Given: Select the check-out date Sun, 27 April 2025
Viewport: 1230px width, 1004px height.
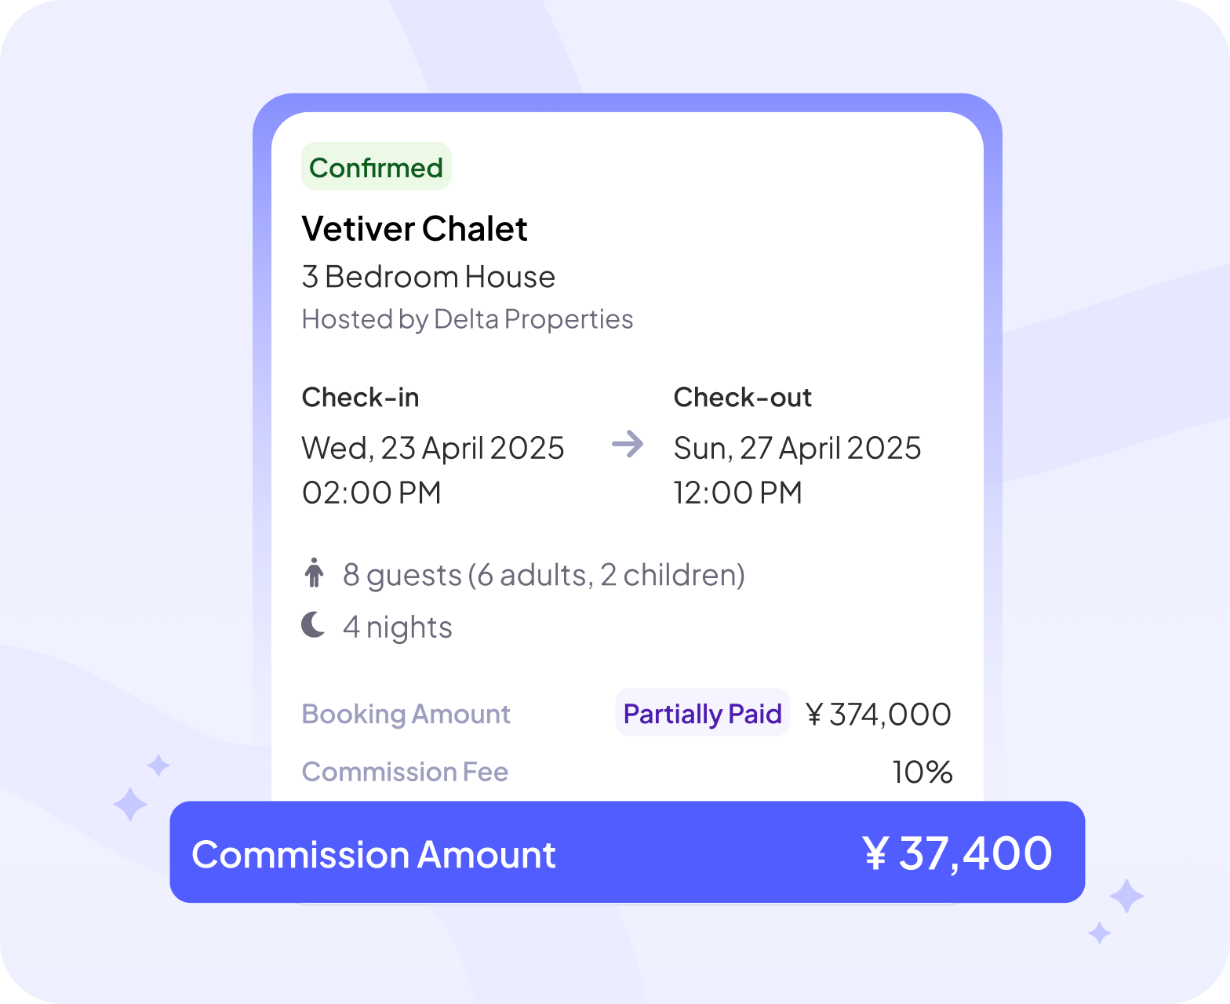Looking at the screenshot, I should pos(797,448).
